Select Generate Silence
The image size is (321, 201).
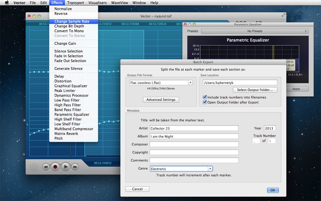(74, 68)
